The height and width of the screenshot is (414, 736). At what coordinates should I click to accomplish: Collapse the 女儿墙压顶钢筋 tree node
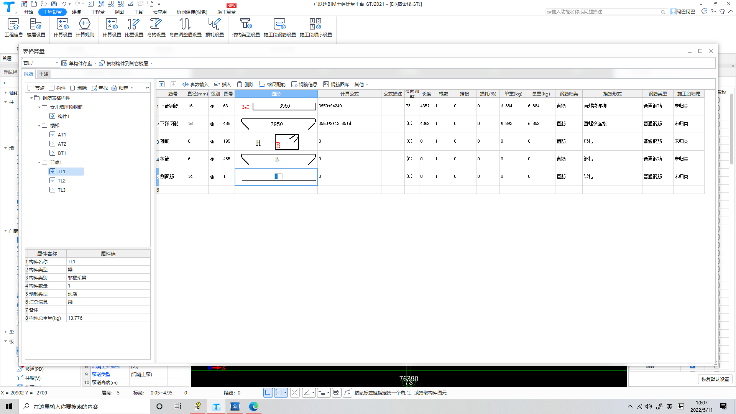pyautogui.click(x=39, y=107)
